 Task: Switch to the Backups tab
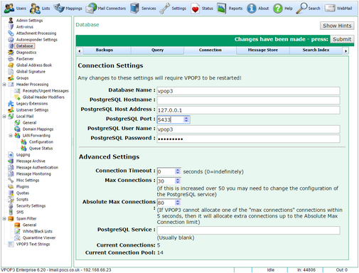[105, 50]
